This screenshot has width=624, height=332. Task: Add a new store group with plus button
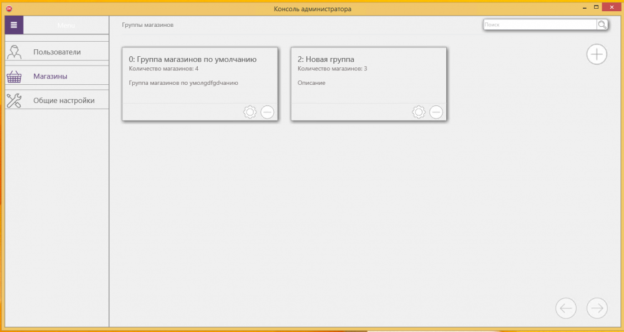click(x=597, y=54)
